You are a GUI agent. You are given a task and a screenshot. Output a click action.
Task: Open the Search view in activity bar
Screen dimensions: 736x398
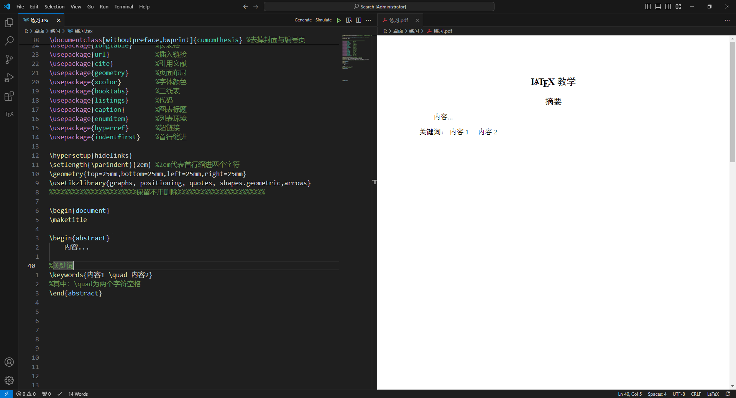9,41
